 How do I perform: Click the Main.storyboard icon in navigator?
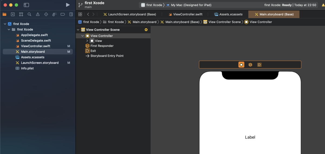tap(18, 52)
